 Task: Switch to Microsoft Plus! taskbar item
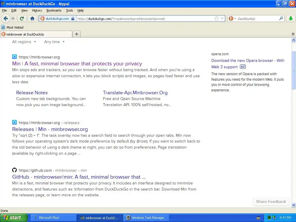(x=53, y=218)
